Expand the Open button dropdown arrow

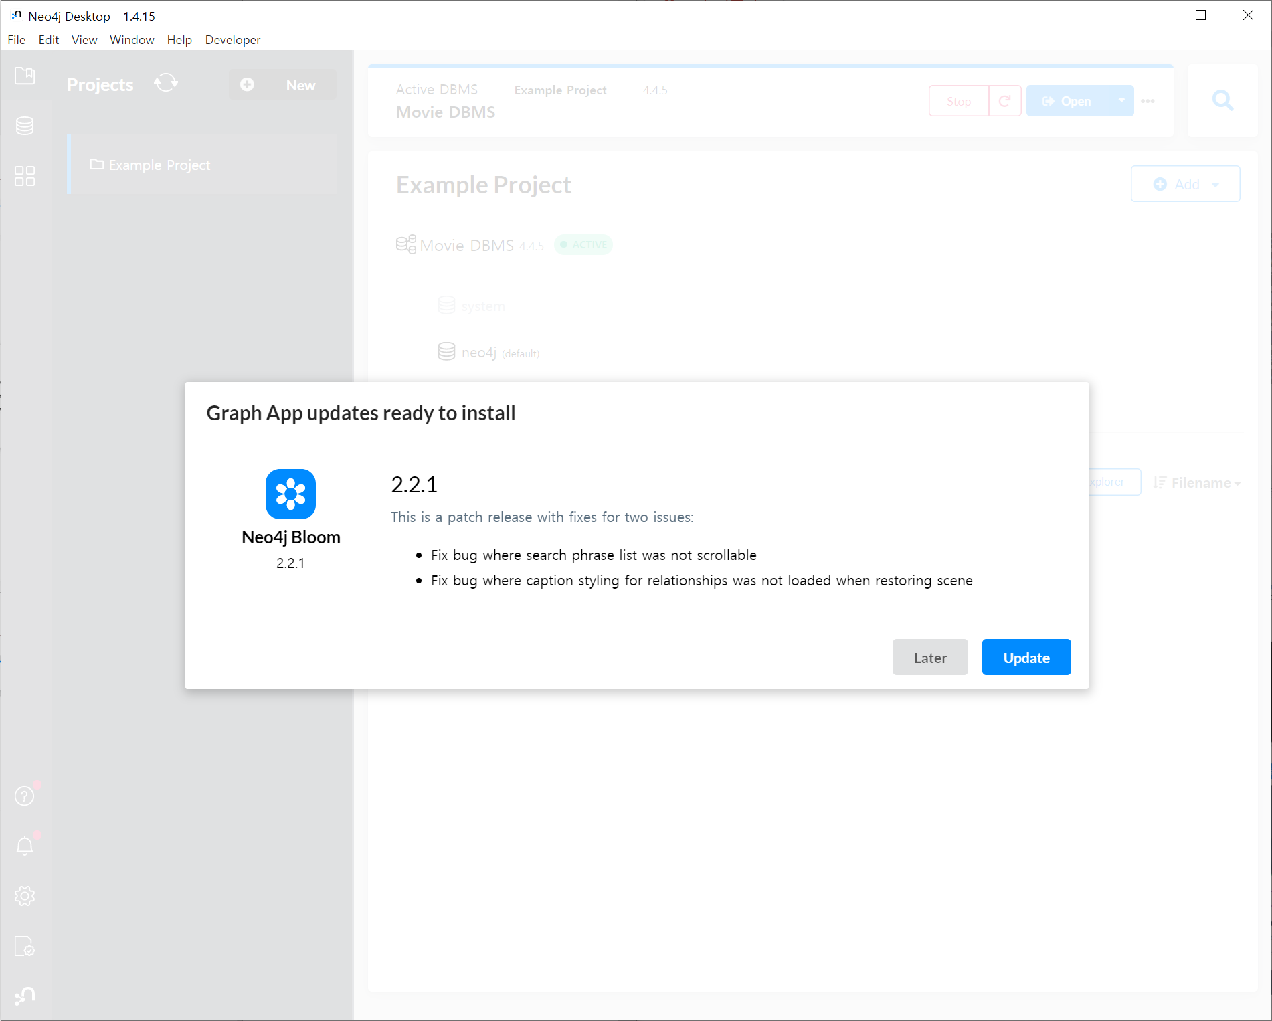tap(1121, 101)
